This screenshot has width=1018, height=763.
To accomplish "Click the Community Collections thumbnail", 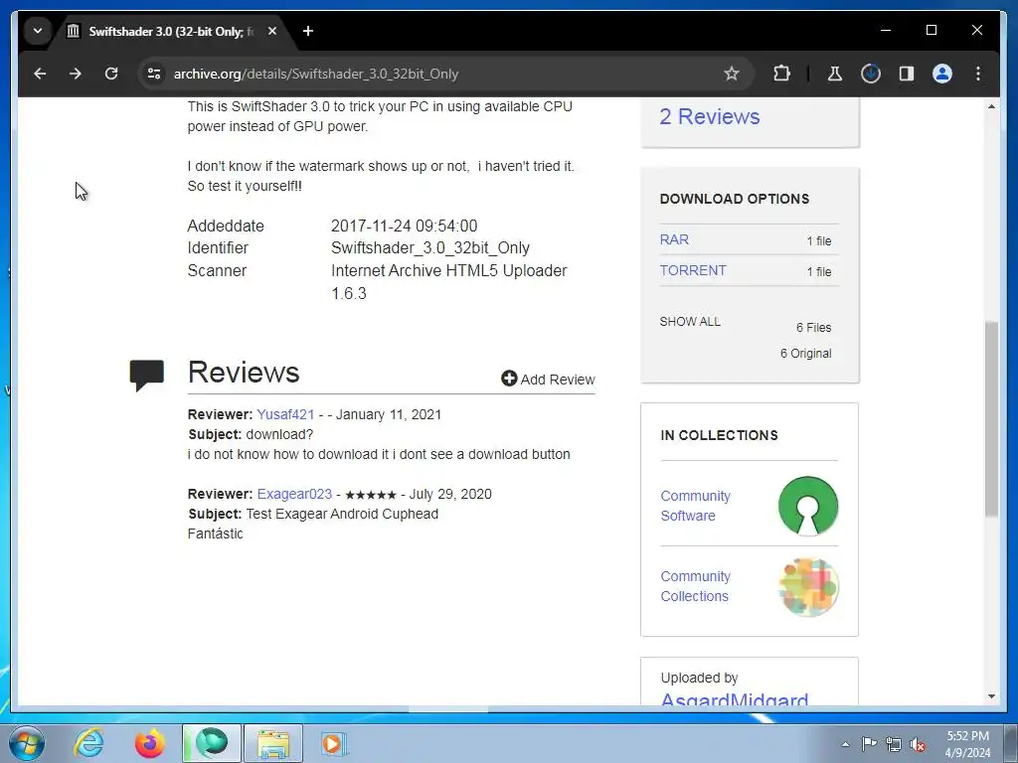I will tap(807, 586).
